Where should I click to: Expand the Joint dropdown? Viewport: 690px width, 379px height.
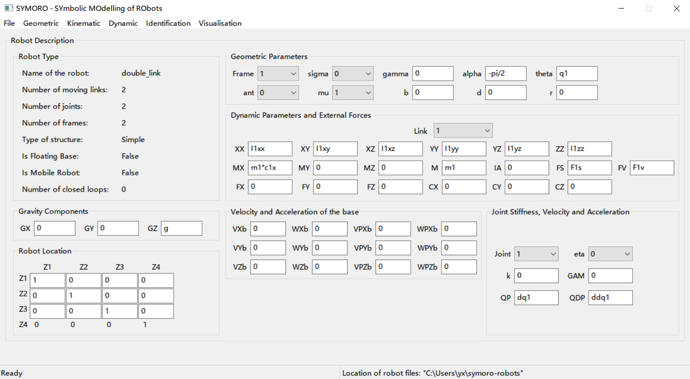pyautogui.click(x=537, y=254)
